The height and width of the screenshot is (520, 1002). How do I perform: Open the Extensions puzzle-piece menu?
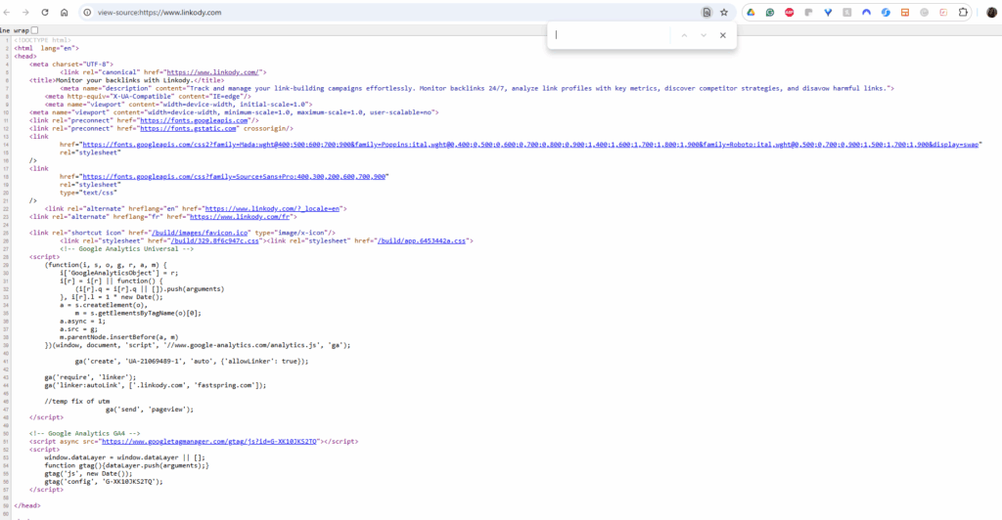[963, 12]
